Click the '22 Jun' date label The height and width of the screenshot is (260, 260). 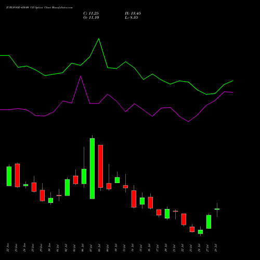[8, 248]
